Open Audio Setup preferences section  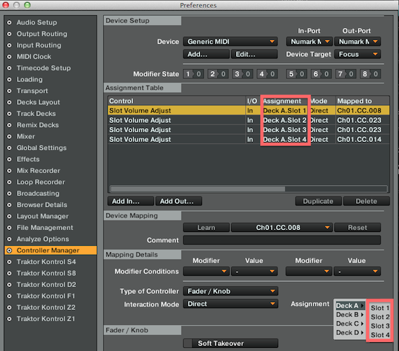click(x=36, y=22)
